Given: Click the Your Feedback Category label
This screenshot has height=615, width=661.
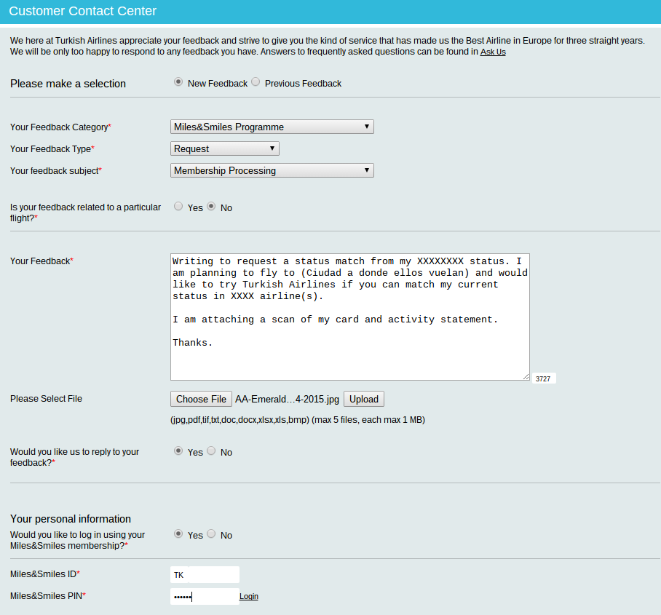Looking at the screenshot, I should point(60,127).
